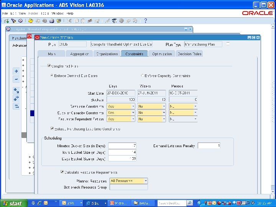Click the Copy toolbar icon
The width and height of the screenshot is (276, 207).
76,21
